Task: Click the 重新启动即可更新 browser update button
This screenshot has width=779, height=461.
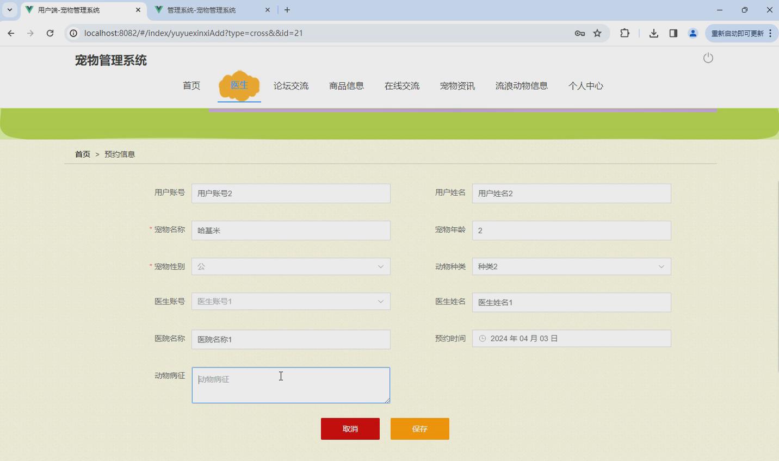Action: 739,33
